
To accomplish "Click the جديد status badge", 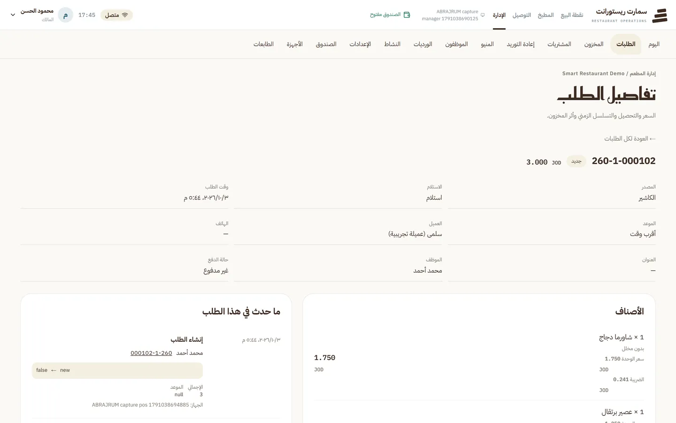I will coord(576,161).
